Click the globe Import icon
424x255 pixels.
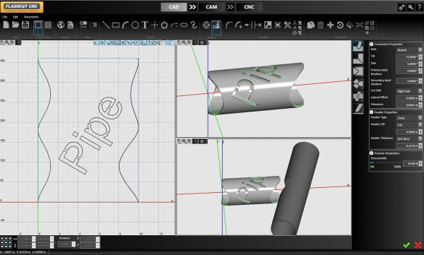(61, 25)
